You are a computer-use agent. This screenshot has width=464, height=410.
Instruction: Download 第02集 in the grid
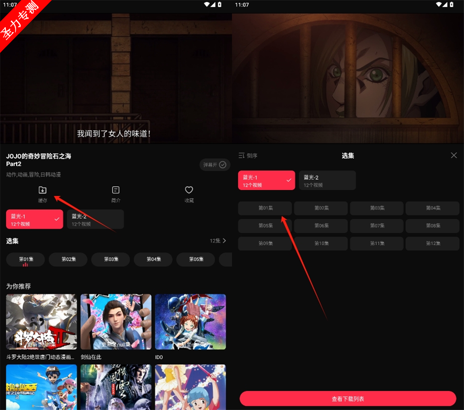pos(321,208)
